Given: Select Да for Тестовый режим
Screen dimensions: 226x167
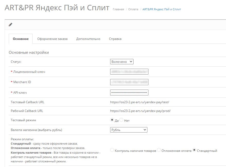Looking at the screenshot, I should tap(112, 120).
